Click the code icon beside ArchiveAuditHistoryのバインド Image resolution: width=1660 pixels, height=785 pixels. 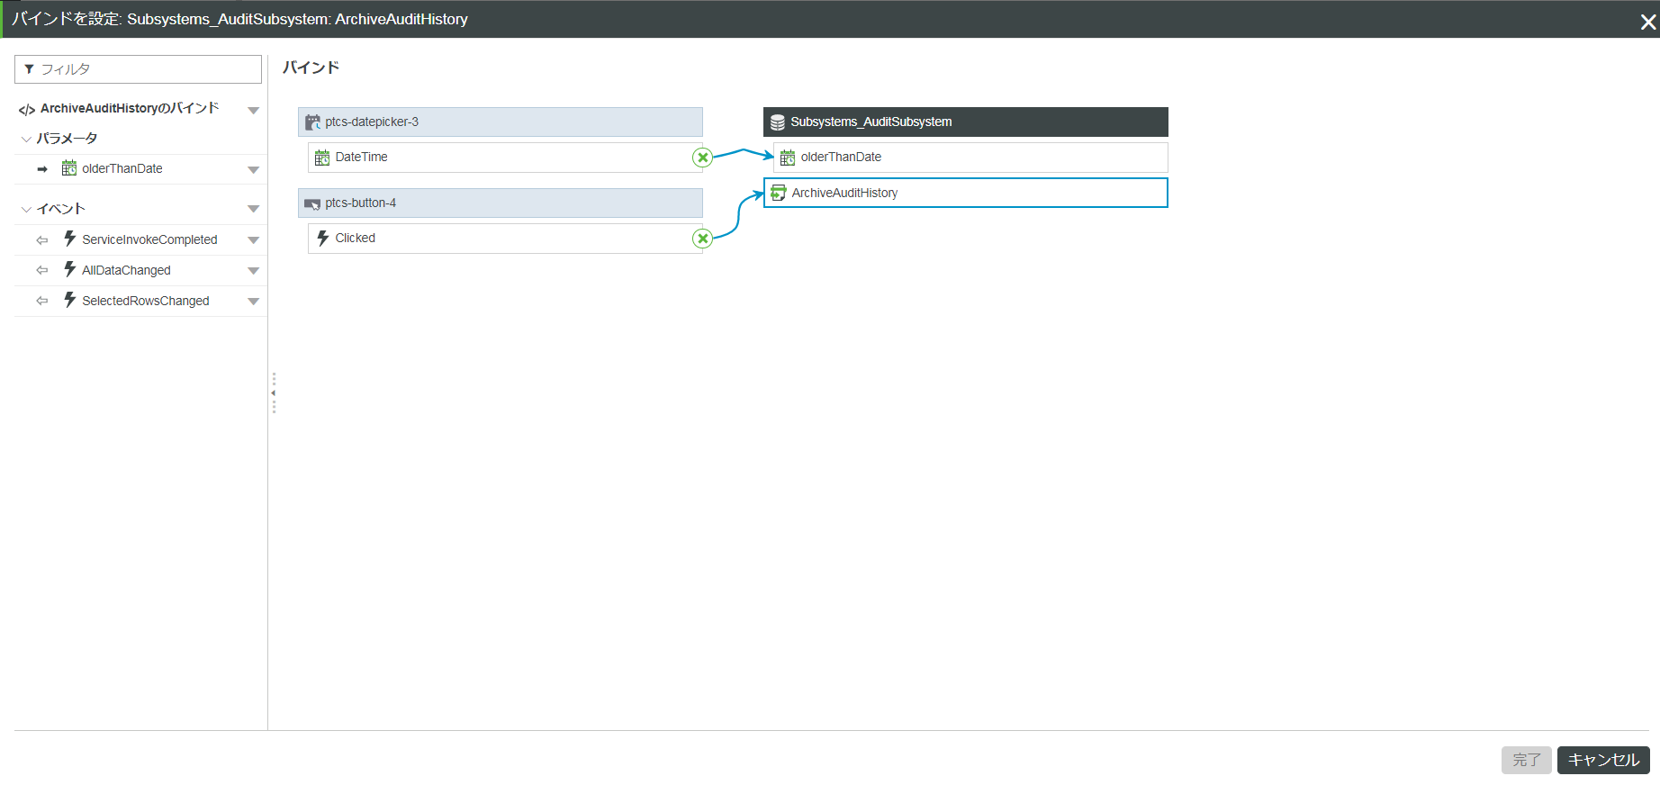(x=27, y=110)
